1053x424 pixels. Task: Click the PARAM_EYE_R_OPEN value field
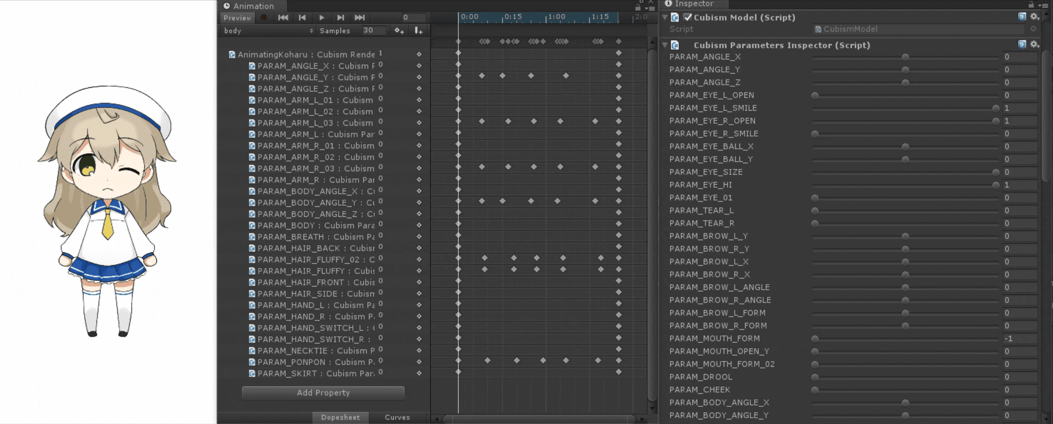1020,121
